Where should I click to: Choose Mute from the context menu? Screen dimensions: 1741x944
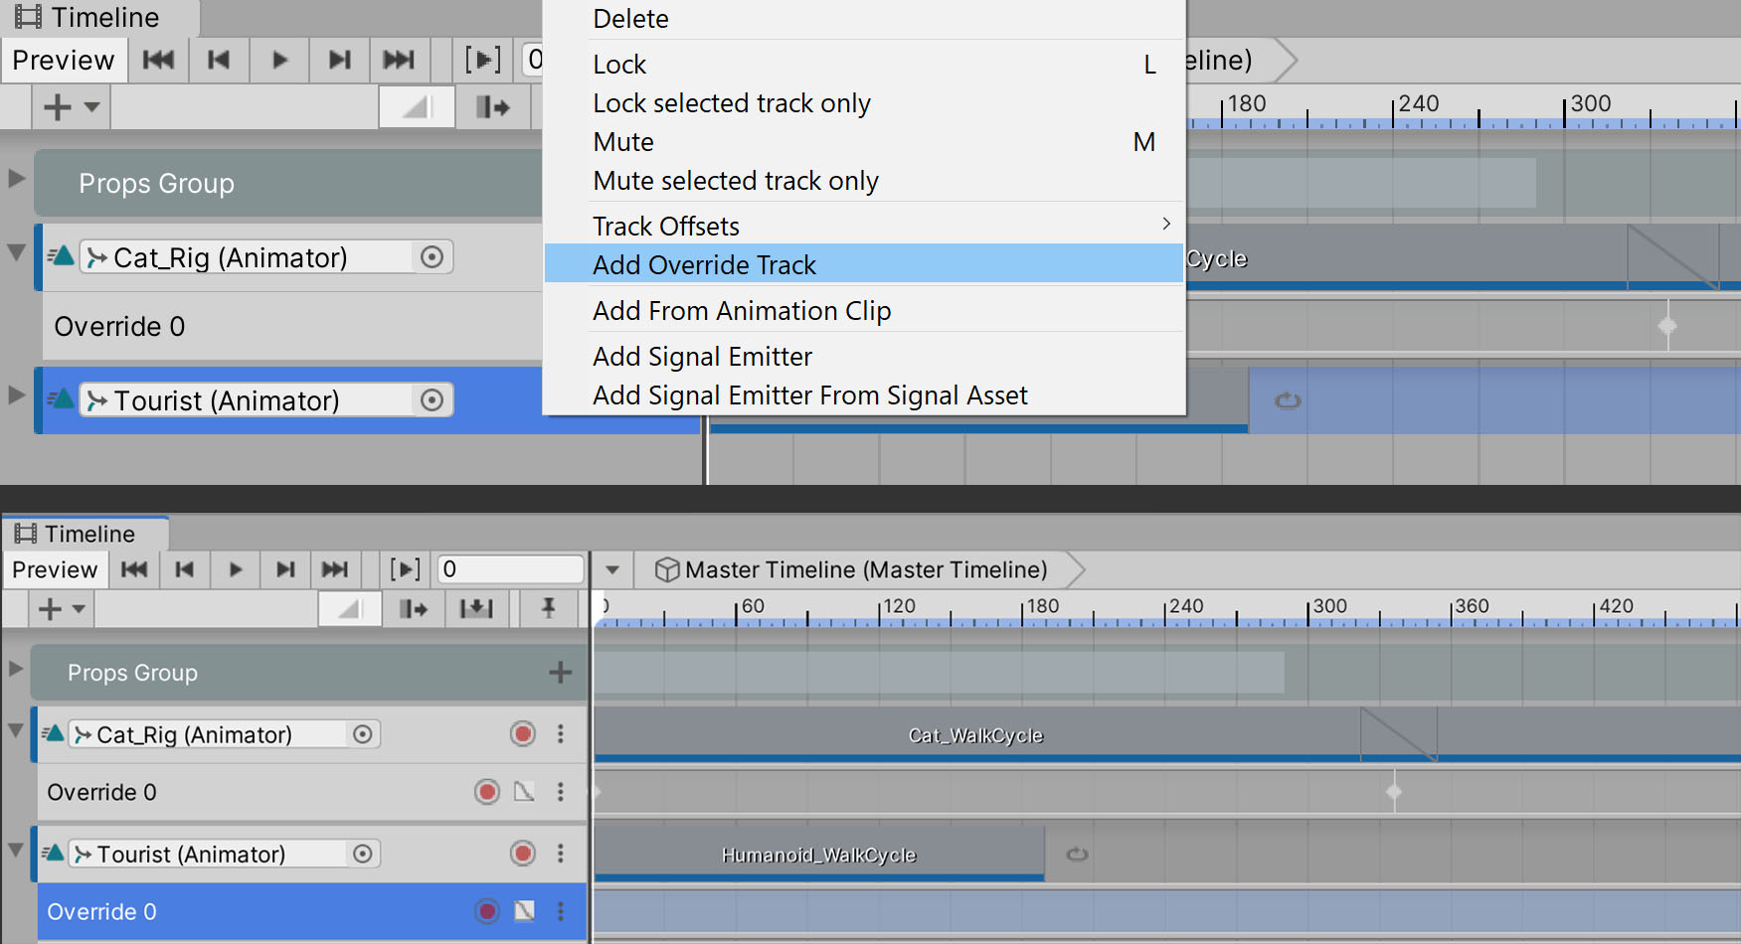coord(864,142)
